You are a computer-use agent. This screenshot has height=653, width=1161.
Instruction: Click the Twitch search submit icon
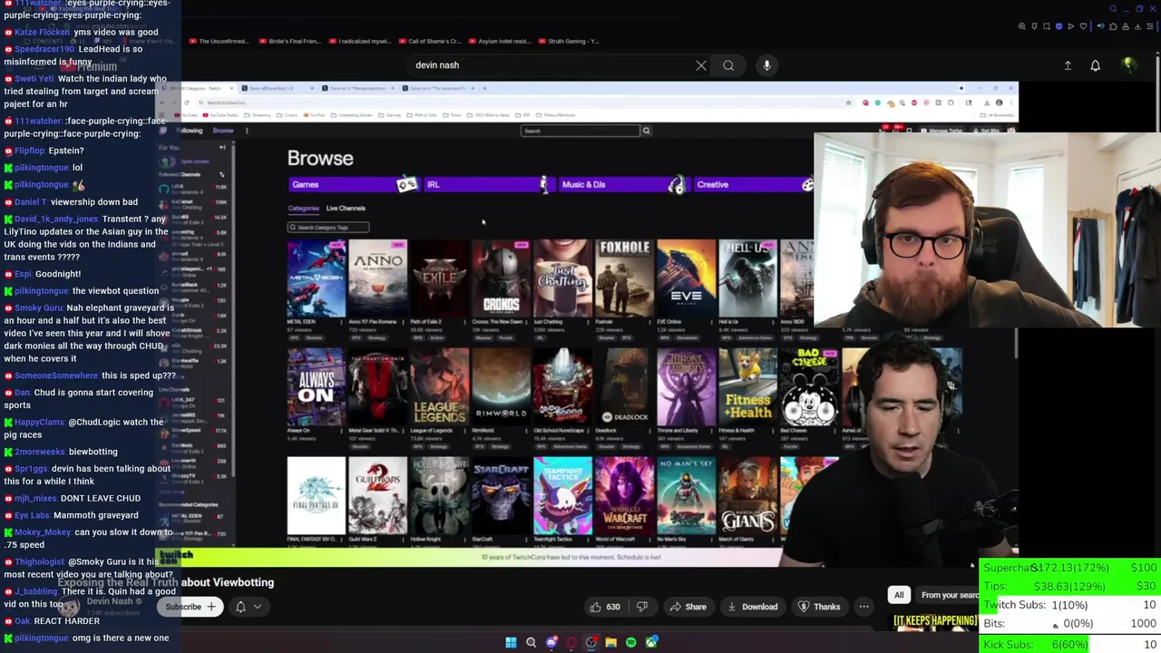646,131
